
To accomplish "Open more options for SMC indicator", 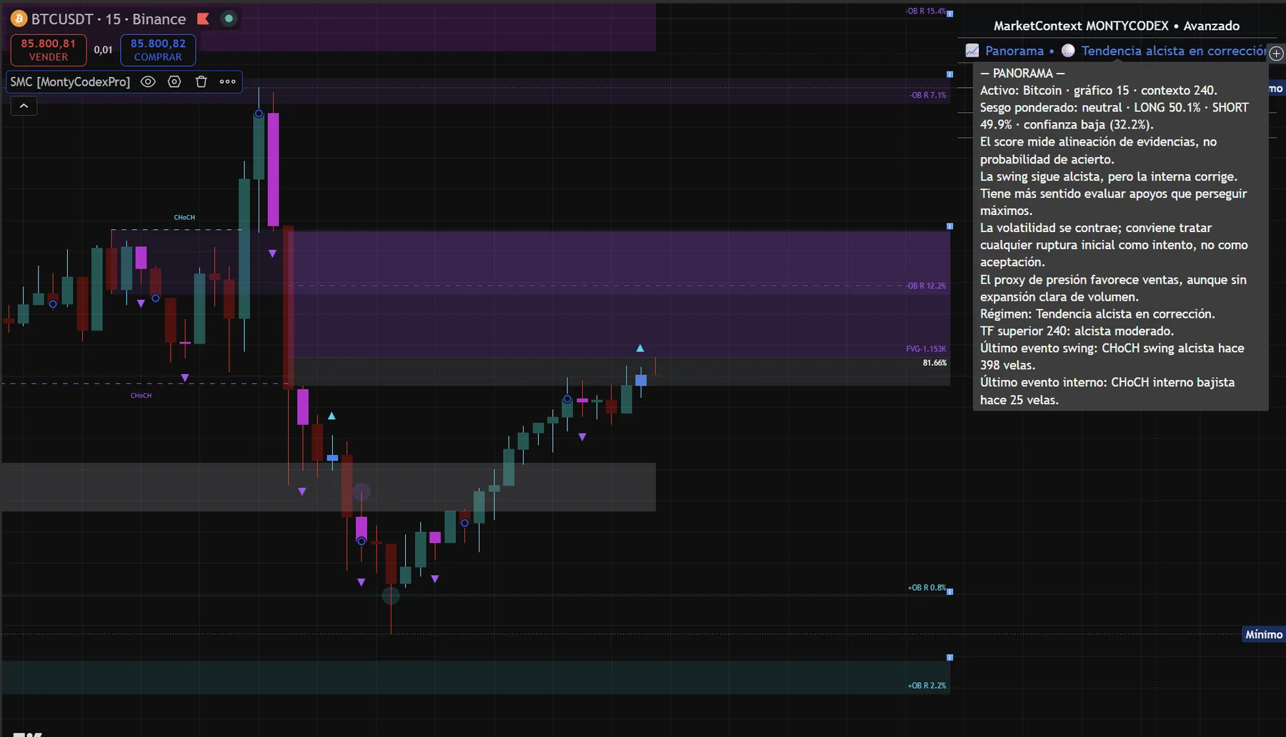I will pyautogui.click(x=227, y=81).
